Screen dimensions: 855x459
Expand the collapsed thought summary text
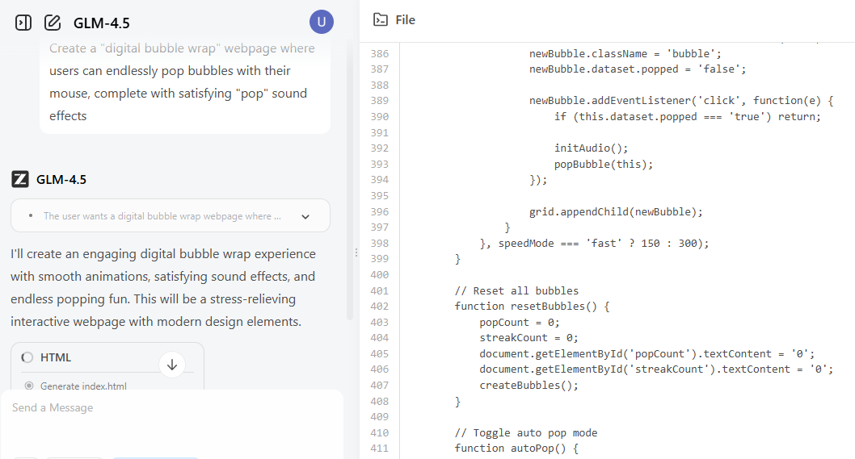162,216
